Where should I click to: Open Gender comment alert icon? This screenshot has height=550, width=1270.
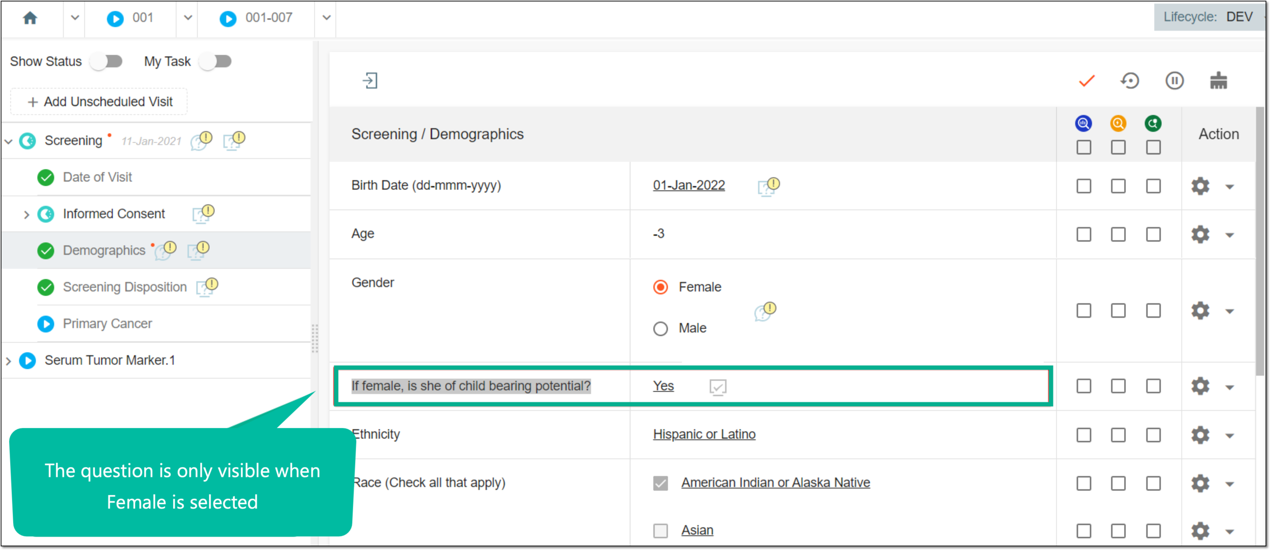765,311
